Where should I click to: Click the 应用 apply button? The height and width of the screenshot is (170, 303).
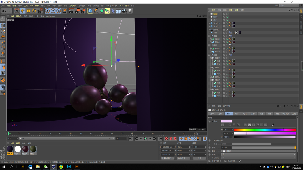coord(199,158)
